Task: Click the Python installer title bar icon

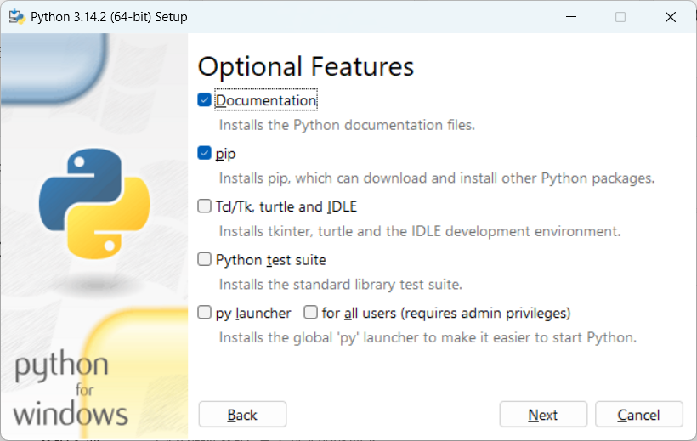Action: tap(17, 17)
